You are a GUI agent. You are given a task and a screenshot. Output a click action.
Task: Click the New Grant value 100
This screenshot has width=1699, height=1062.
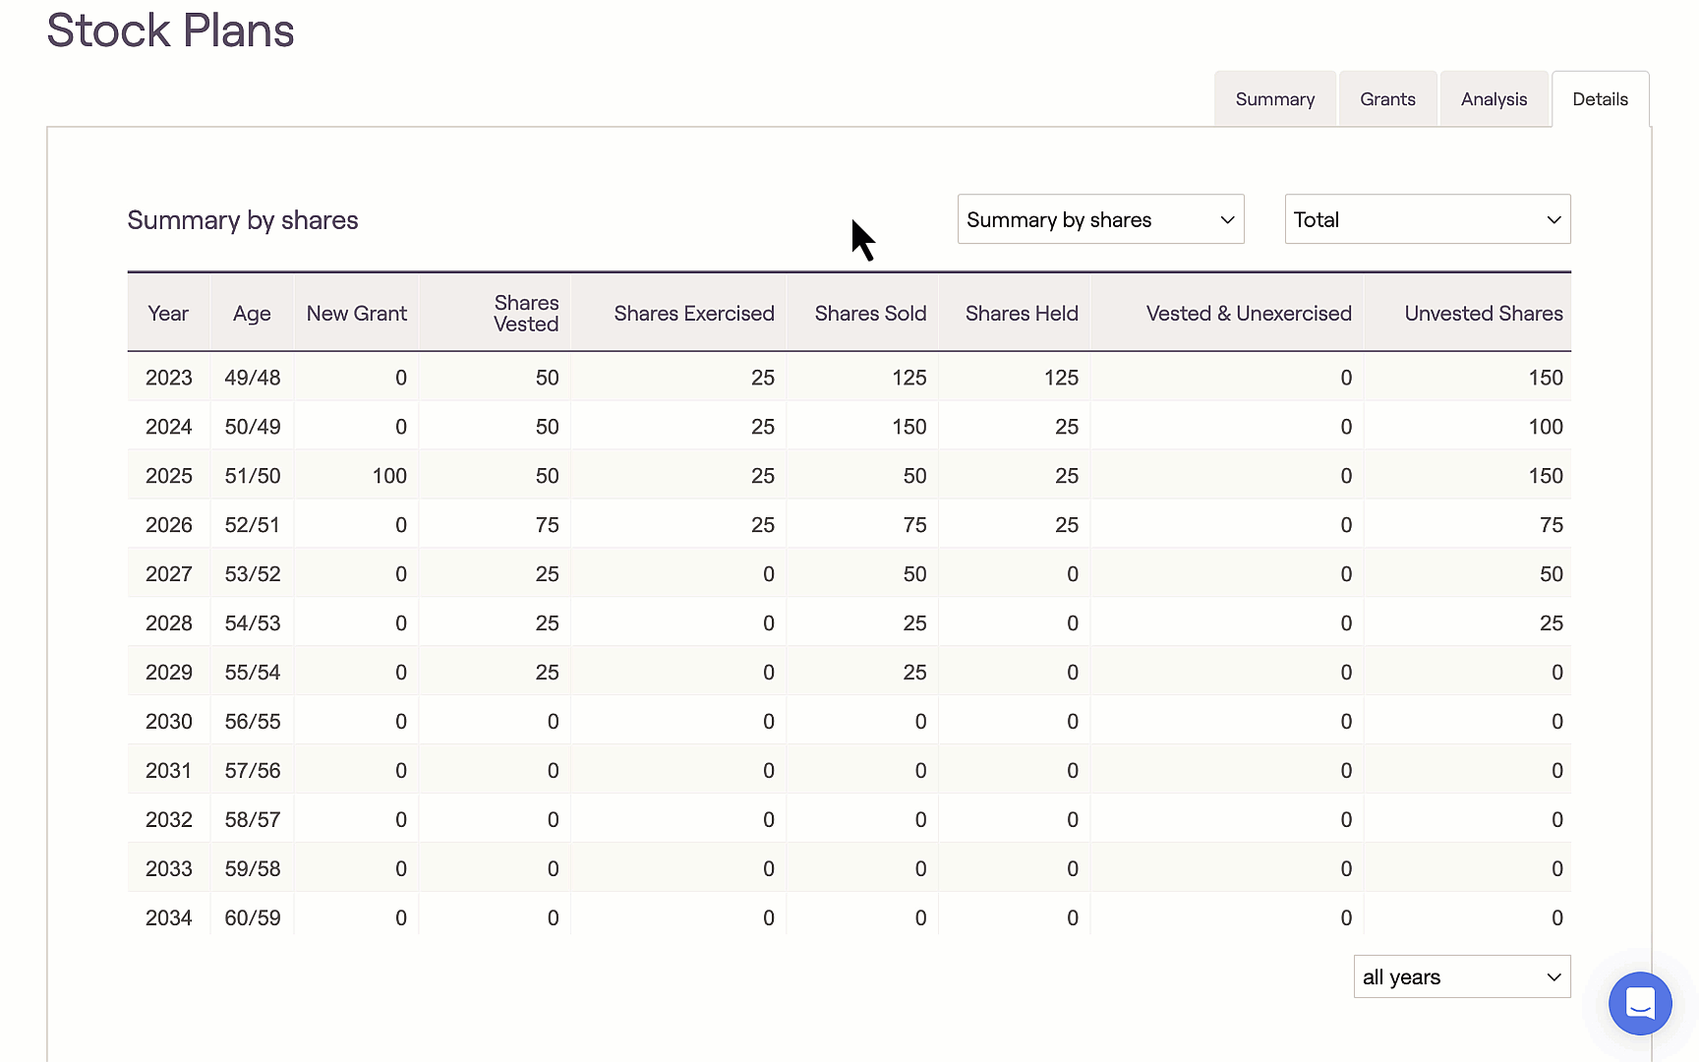389,476
